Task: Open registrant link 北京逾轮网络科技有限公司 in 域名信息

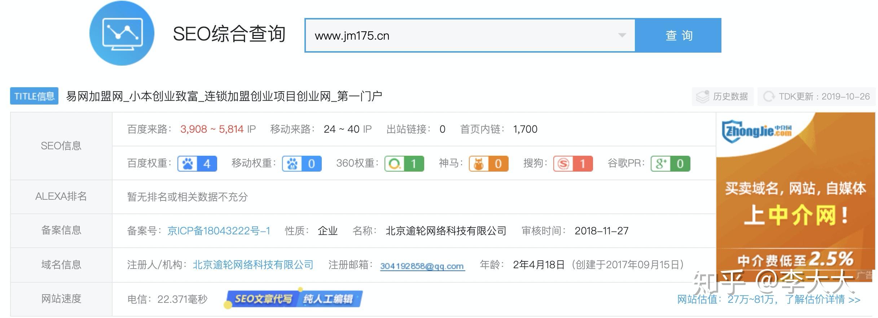Action: tap(253, 265)
